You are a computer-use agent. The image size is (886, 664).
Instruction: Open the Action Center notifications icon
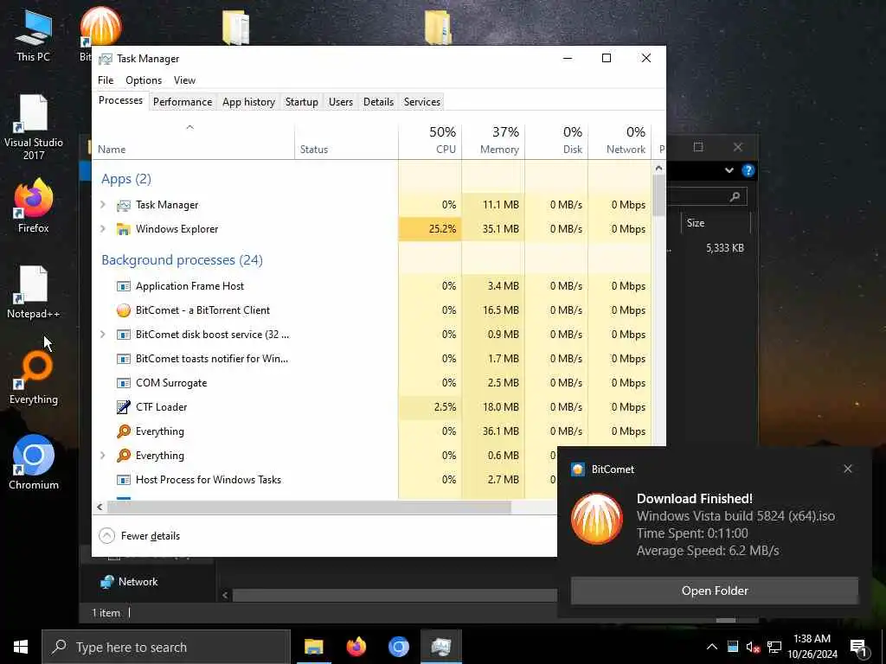click(x=858, y=648)
